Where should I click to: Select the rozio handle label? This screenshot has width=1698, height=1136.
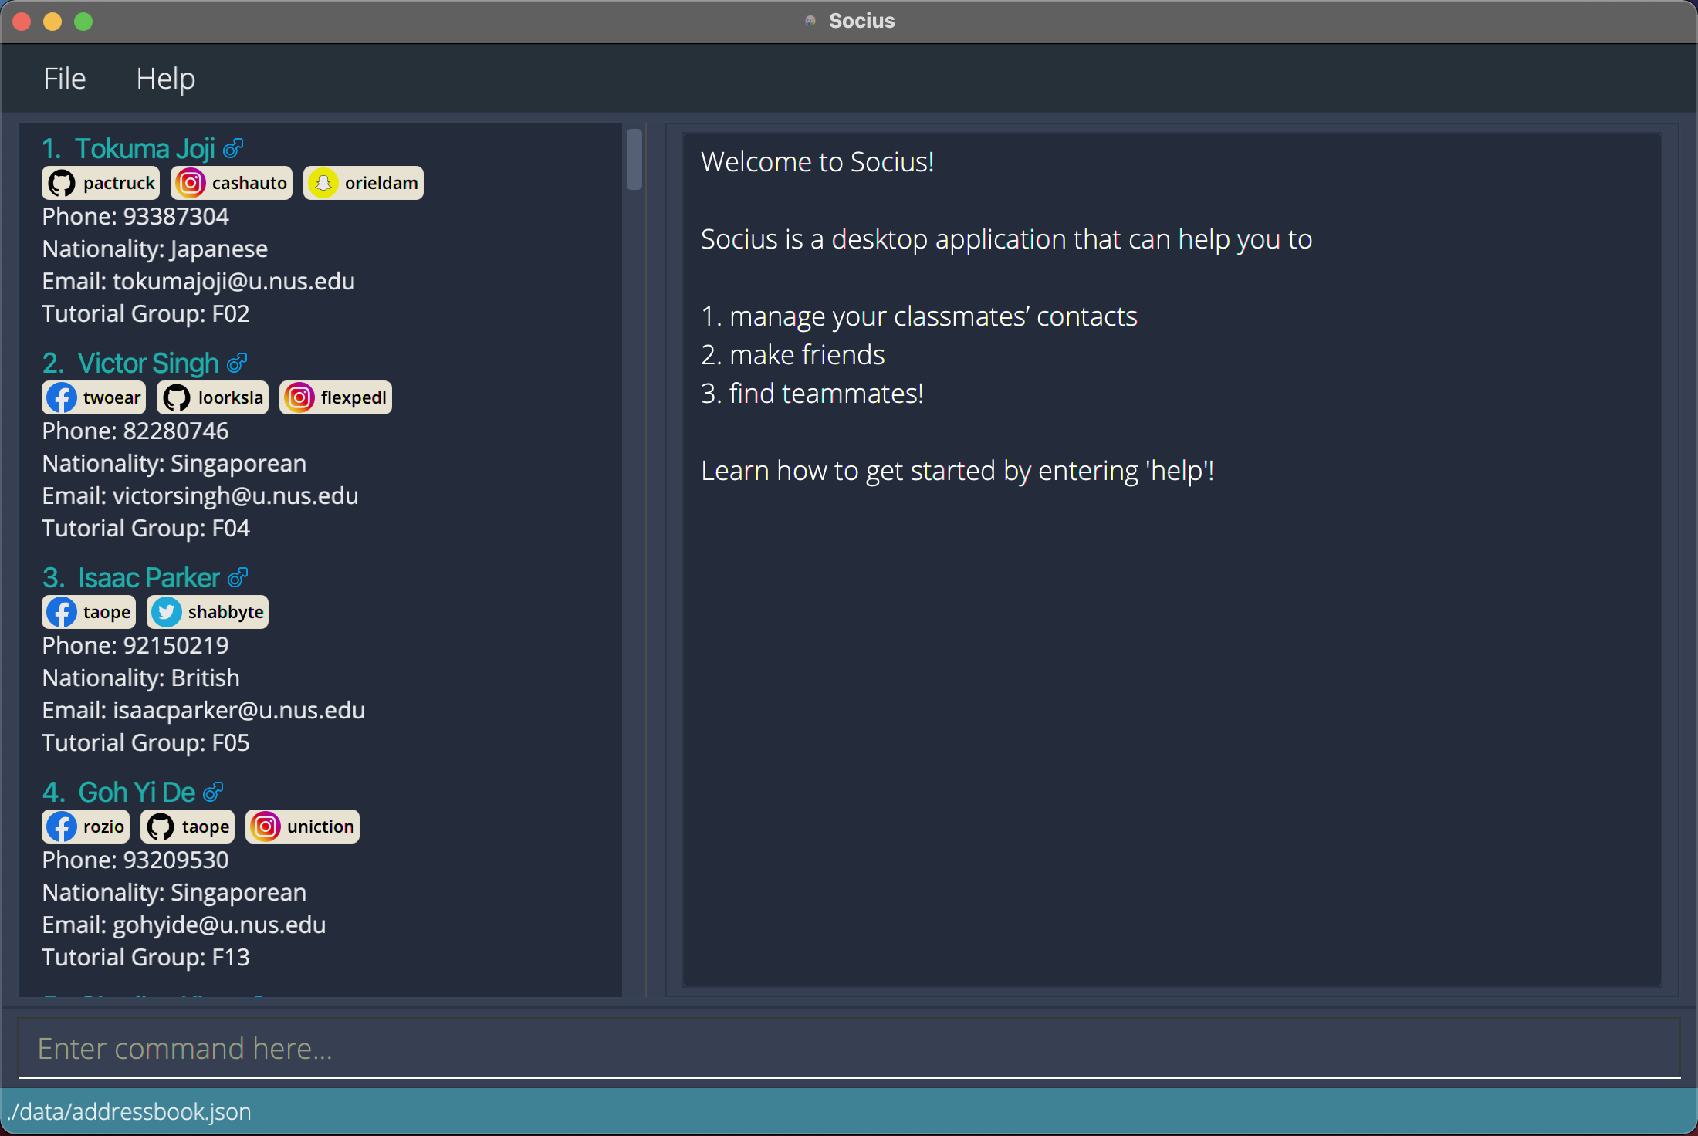(103, 827)
